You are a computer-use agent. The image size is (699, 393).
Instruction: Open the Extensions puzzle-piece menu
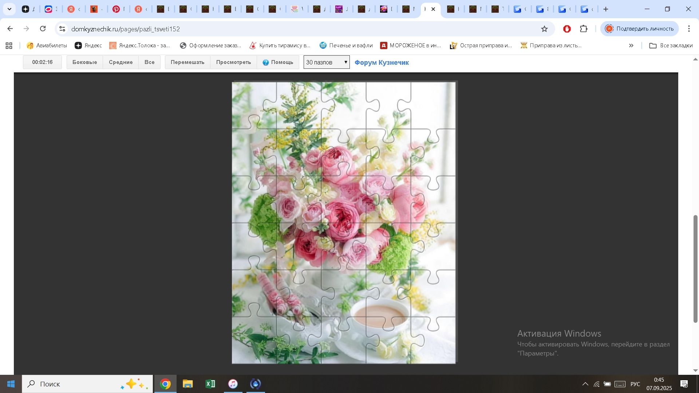click(584, 29)
